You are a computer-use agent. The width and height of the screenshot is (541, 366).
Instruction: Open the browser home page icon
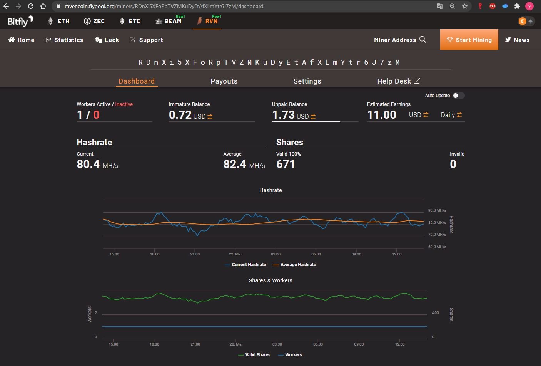click(x=43, y=6)
